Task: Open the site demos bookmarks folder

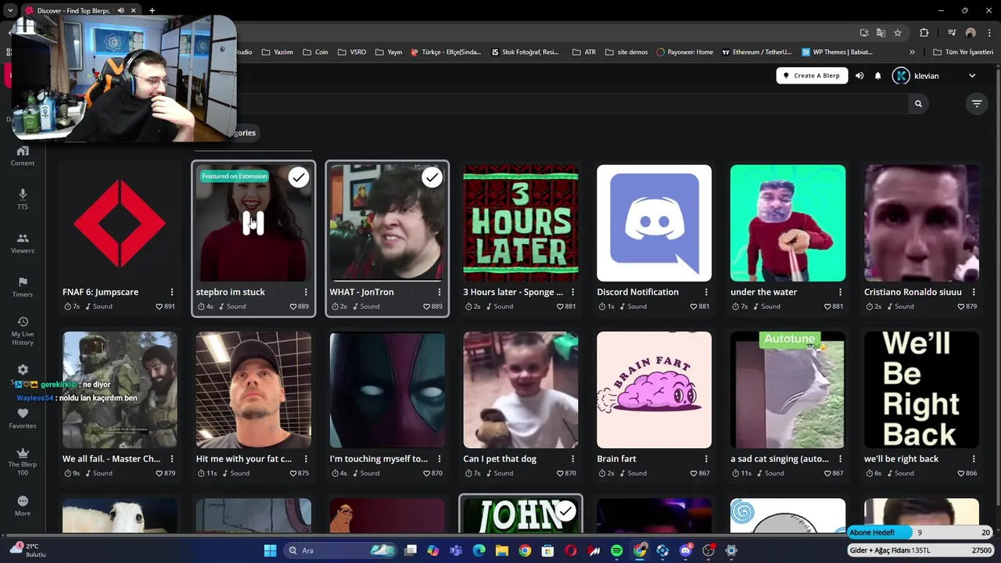Action: tap(626, 52)
